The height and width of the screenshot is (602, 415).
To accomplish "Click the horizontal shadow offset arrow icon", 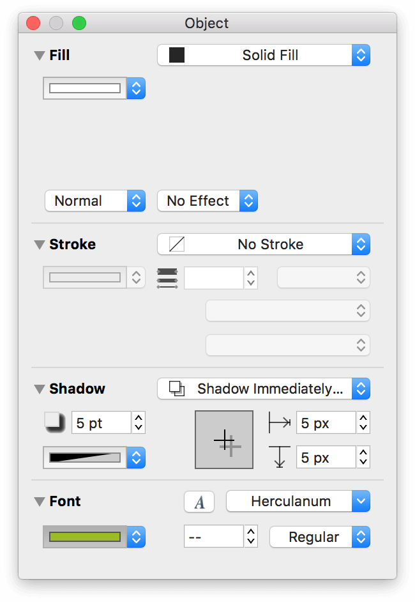I will click(280, 422).
